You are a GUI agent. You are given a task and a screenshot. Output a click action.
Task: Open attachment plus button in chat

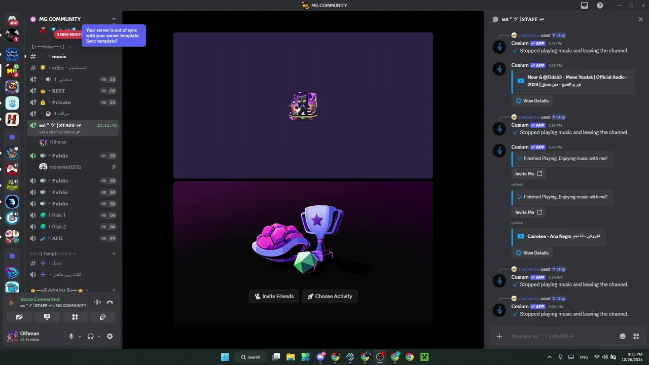tap(499, 336)
